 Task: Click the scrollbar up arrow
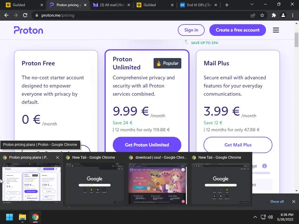pos(296,23)
